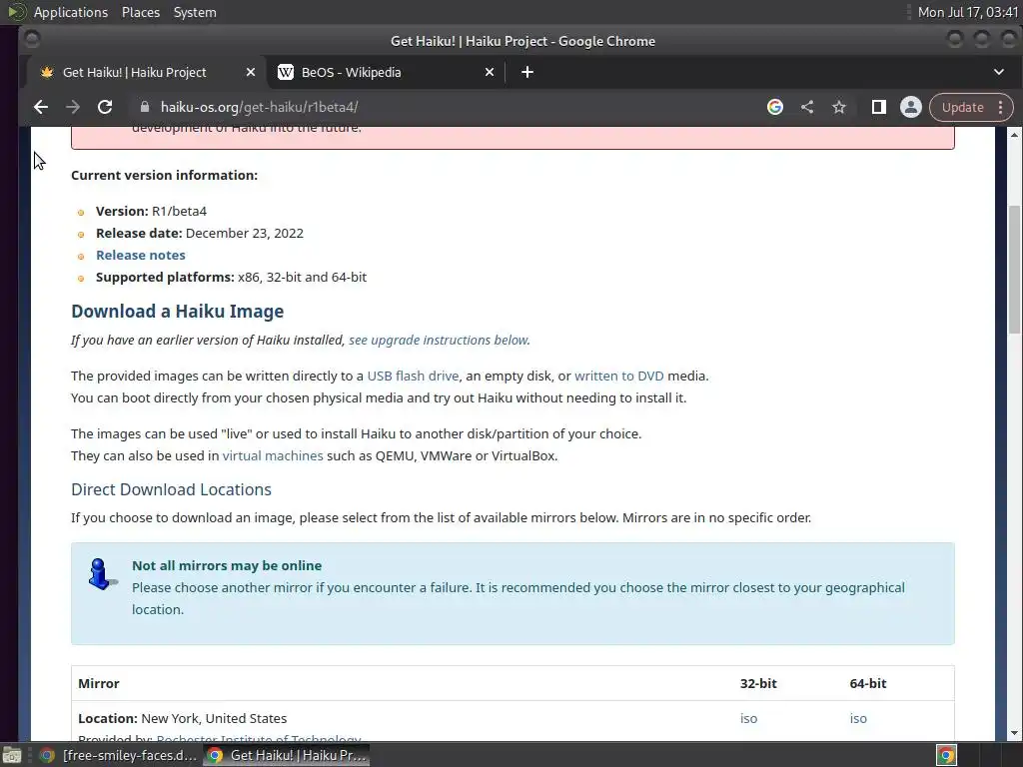Open the Chrome three-dot menu

click(1001, 107)
